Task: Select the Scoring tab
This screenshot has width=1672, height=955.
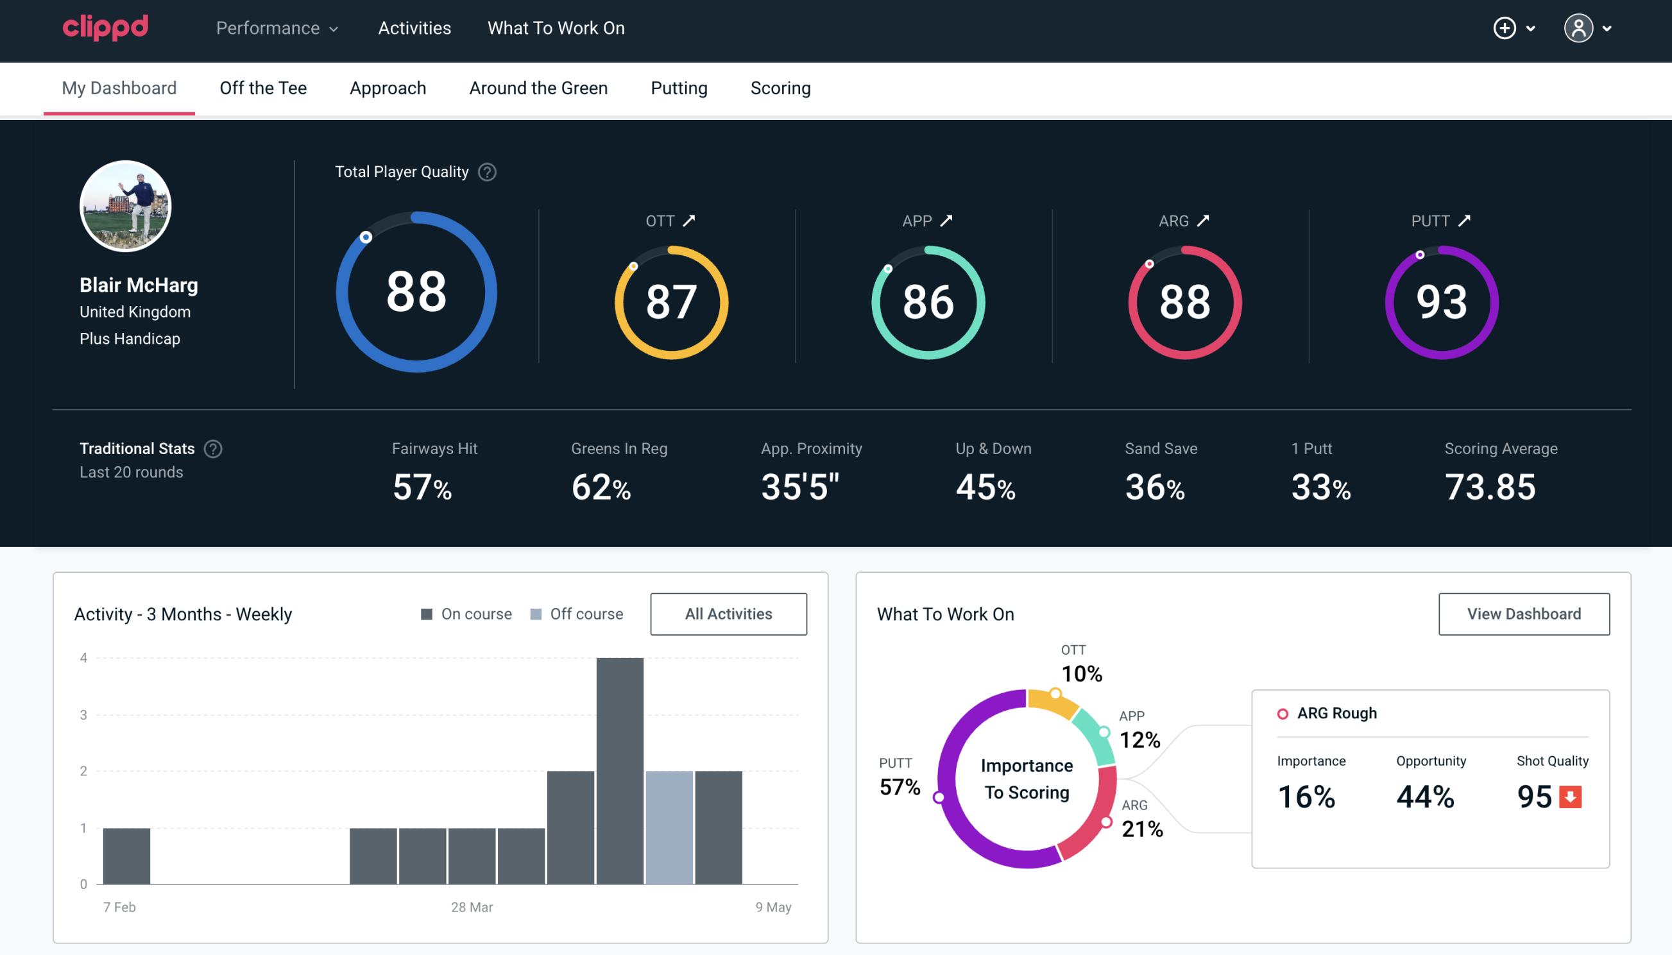Action: coord(781,87)
